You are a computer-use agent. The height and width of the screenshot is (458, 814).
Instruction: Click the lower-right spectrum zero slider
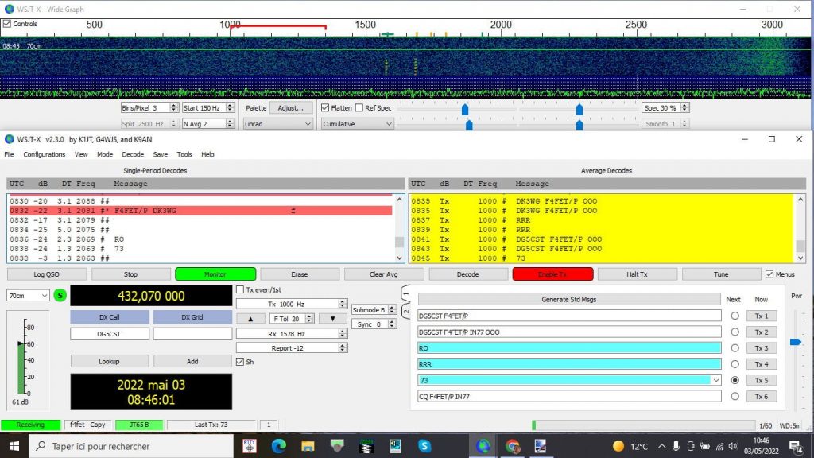(x=579, y=125)
